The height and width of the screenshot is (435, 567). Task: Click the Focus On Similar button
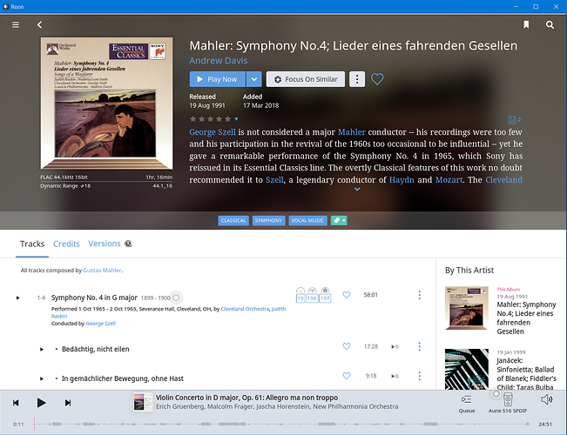pos(306,79)
